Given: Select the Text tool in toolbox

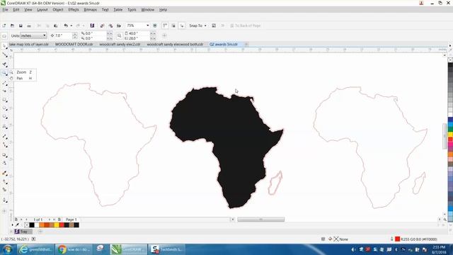Looking at the screenshot, I should click(4, 126).
